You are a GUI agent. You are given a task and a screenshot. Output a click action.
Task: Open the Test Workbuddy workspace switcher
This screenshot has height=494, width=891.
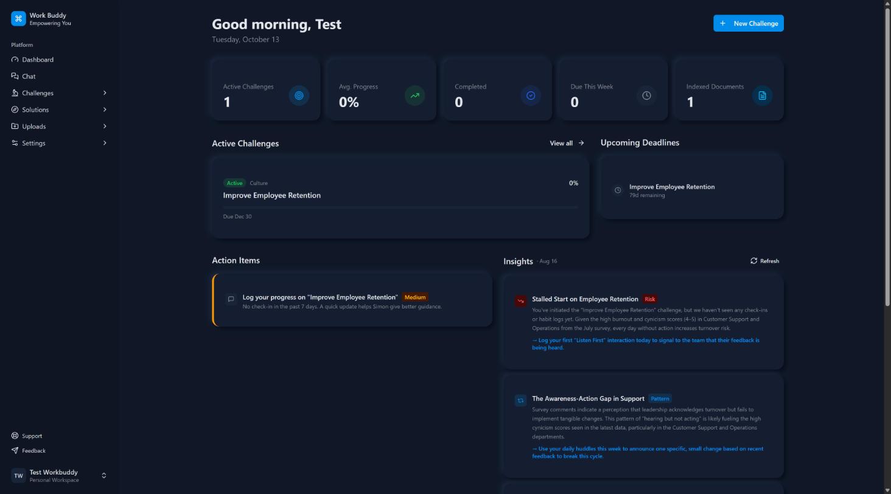pos(59,476)
